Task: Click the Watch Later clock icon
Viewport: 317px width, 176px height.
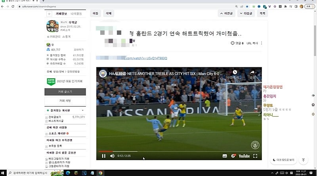Action: (235, 72)
